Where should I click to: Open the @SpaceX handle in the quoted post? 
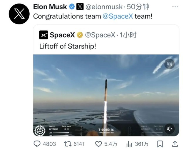100,35
